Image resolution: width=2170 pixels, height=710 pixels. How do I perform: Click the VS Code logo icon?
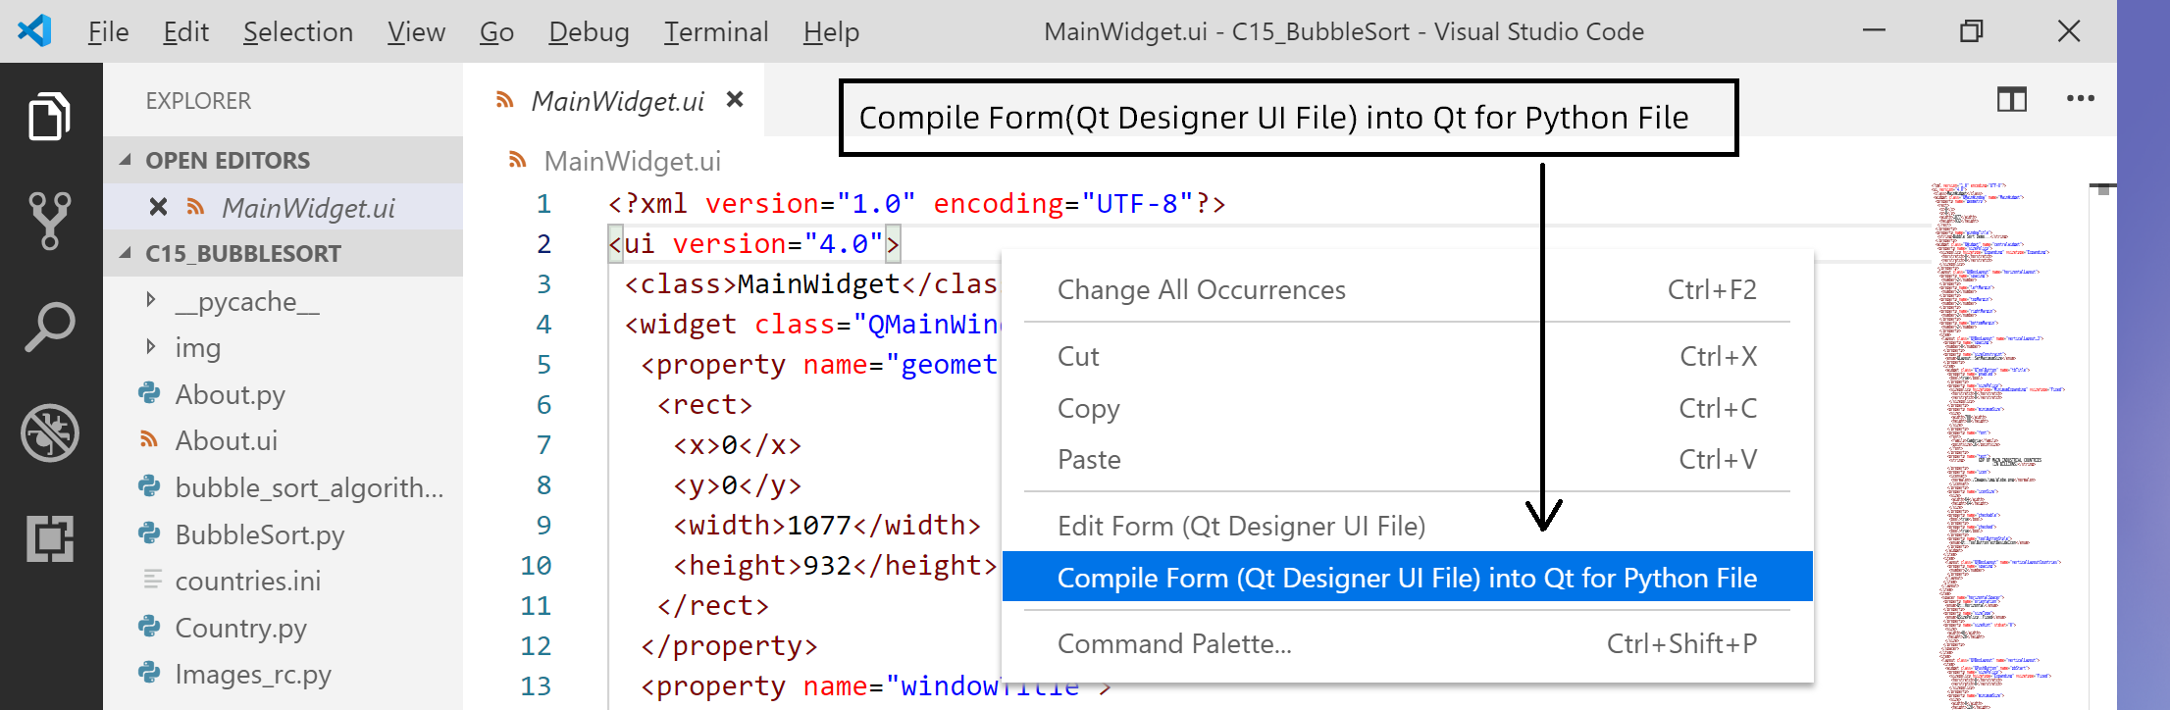[x=34, y=30]
